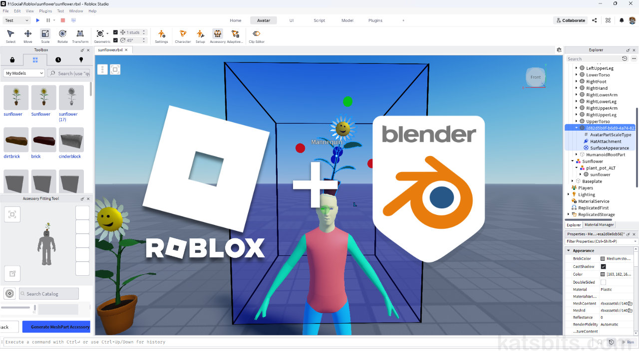Viewport: 639px width, 359px height.
Task: Open the Toolbox inventory bag tab
Action: 12,59
